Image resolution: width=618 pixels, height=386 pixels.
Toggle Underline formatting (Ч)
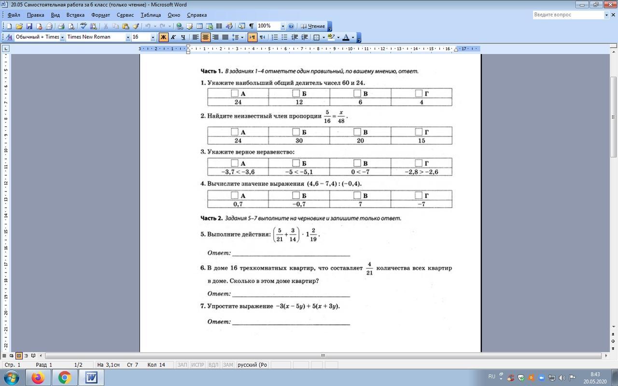tap(183, 37)
